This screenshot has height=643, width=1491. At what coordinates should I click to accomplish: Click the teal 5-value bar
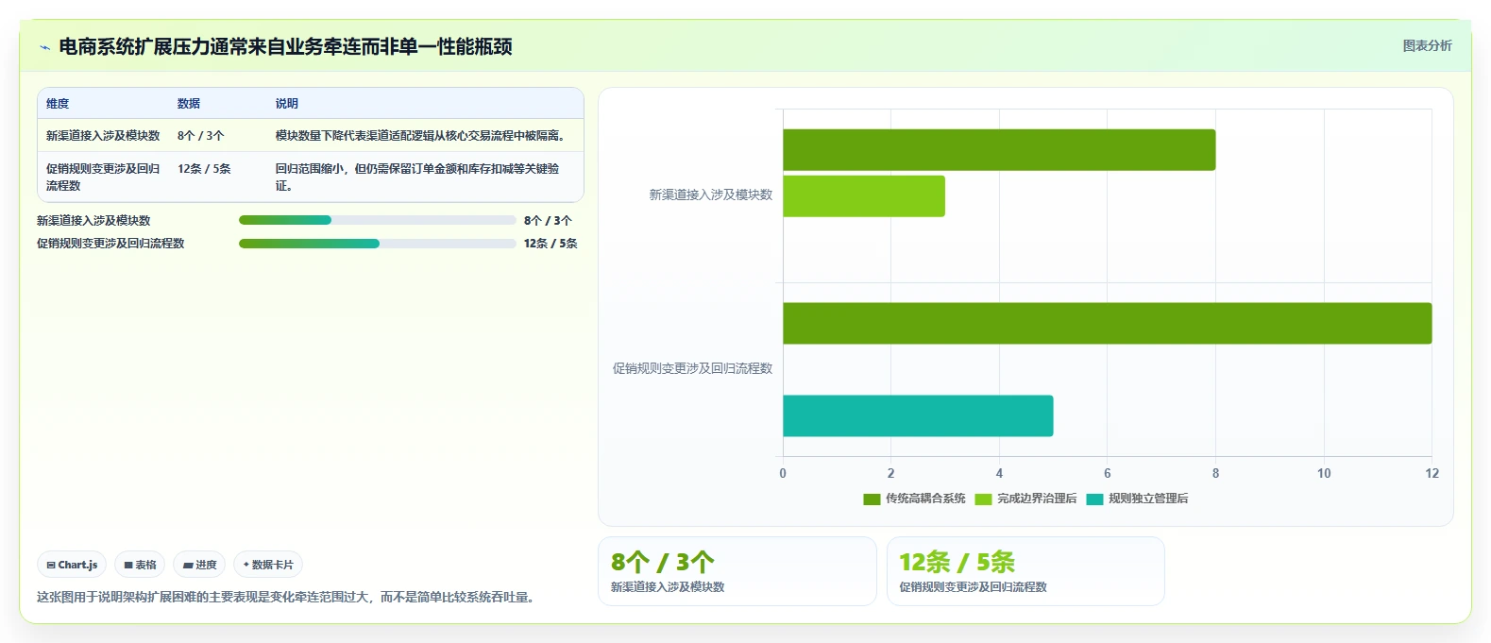(x=918, y=415)
